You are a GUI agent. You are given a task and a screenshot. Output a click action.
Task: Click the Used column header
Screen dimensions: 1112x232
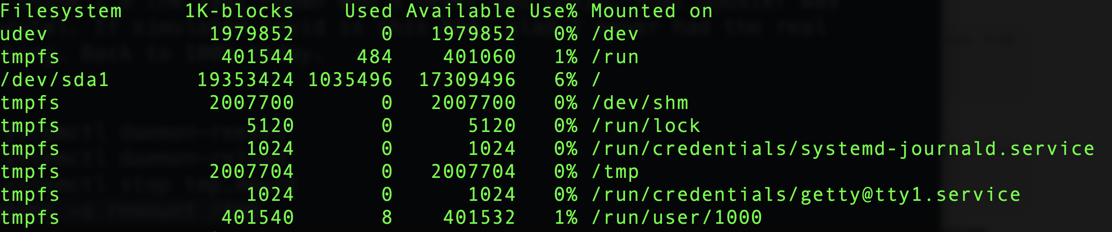(368, 11)
